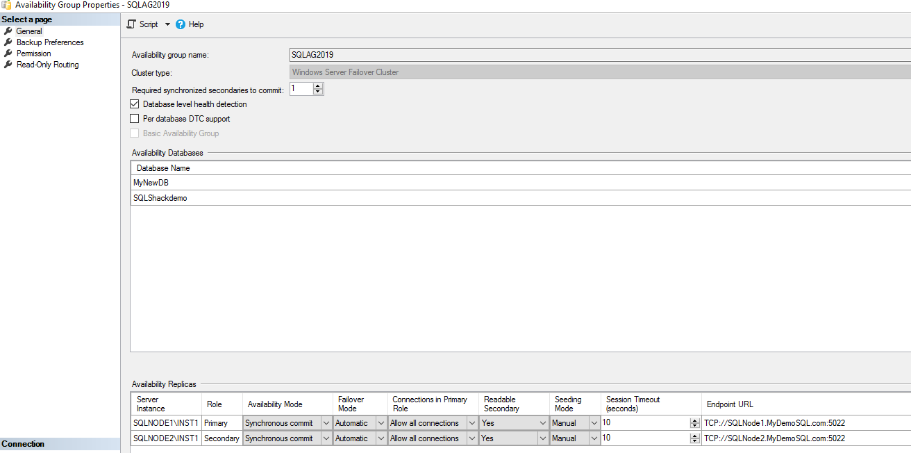The image size is (911, 453).
Task: Open Connections in Primary Role dropdown for SQLNODE2\INST1
Action: point(472,438)
